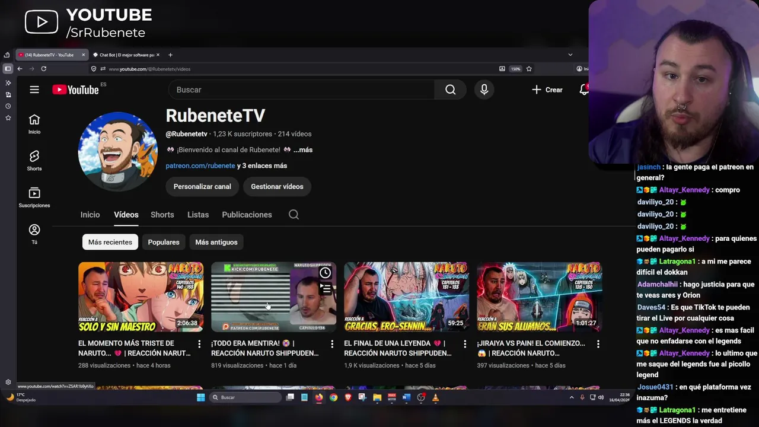The height and width of the screenshot is (427, 759).
Task: Open JIRAIYA VS PAIN video thumbnail
Action: point(539,297)
